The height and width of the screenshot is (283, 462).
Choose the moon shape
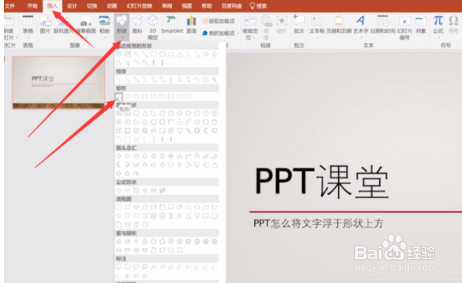[x=205, y=131]
